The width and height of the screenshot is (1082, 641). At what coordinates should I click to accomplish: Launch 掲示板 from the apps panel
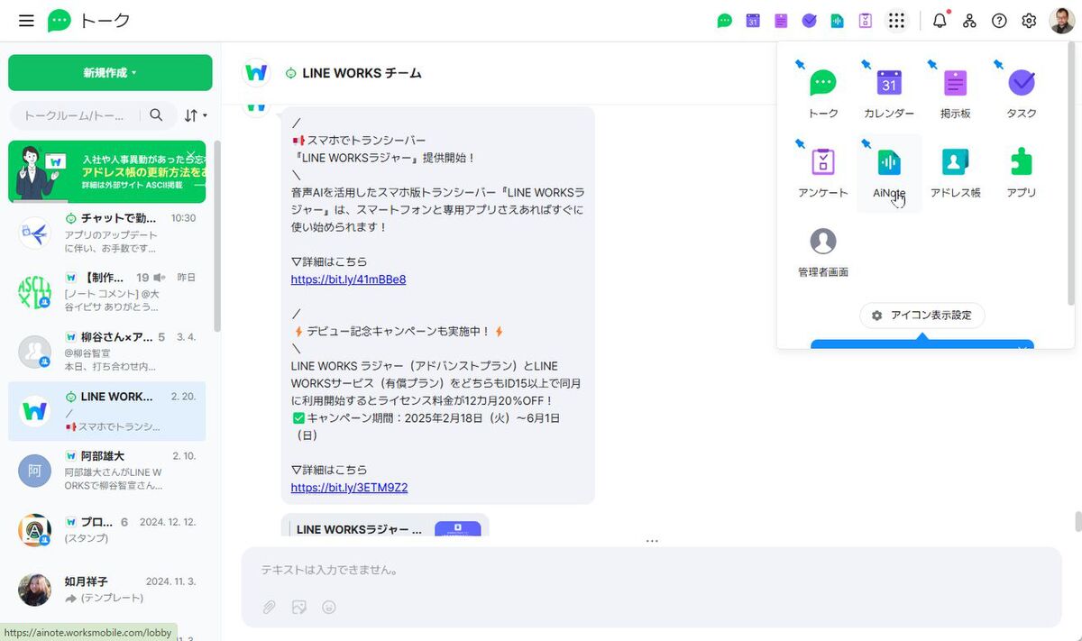coord(955,94)
